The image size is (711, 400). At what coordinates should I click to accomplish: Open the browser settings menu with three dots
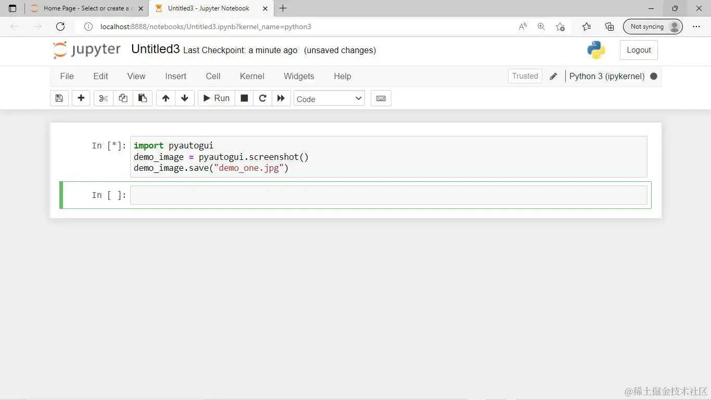point(696,27)
